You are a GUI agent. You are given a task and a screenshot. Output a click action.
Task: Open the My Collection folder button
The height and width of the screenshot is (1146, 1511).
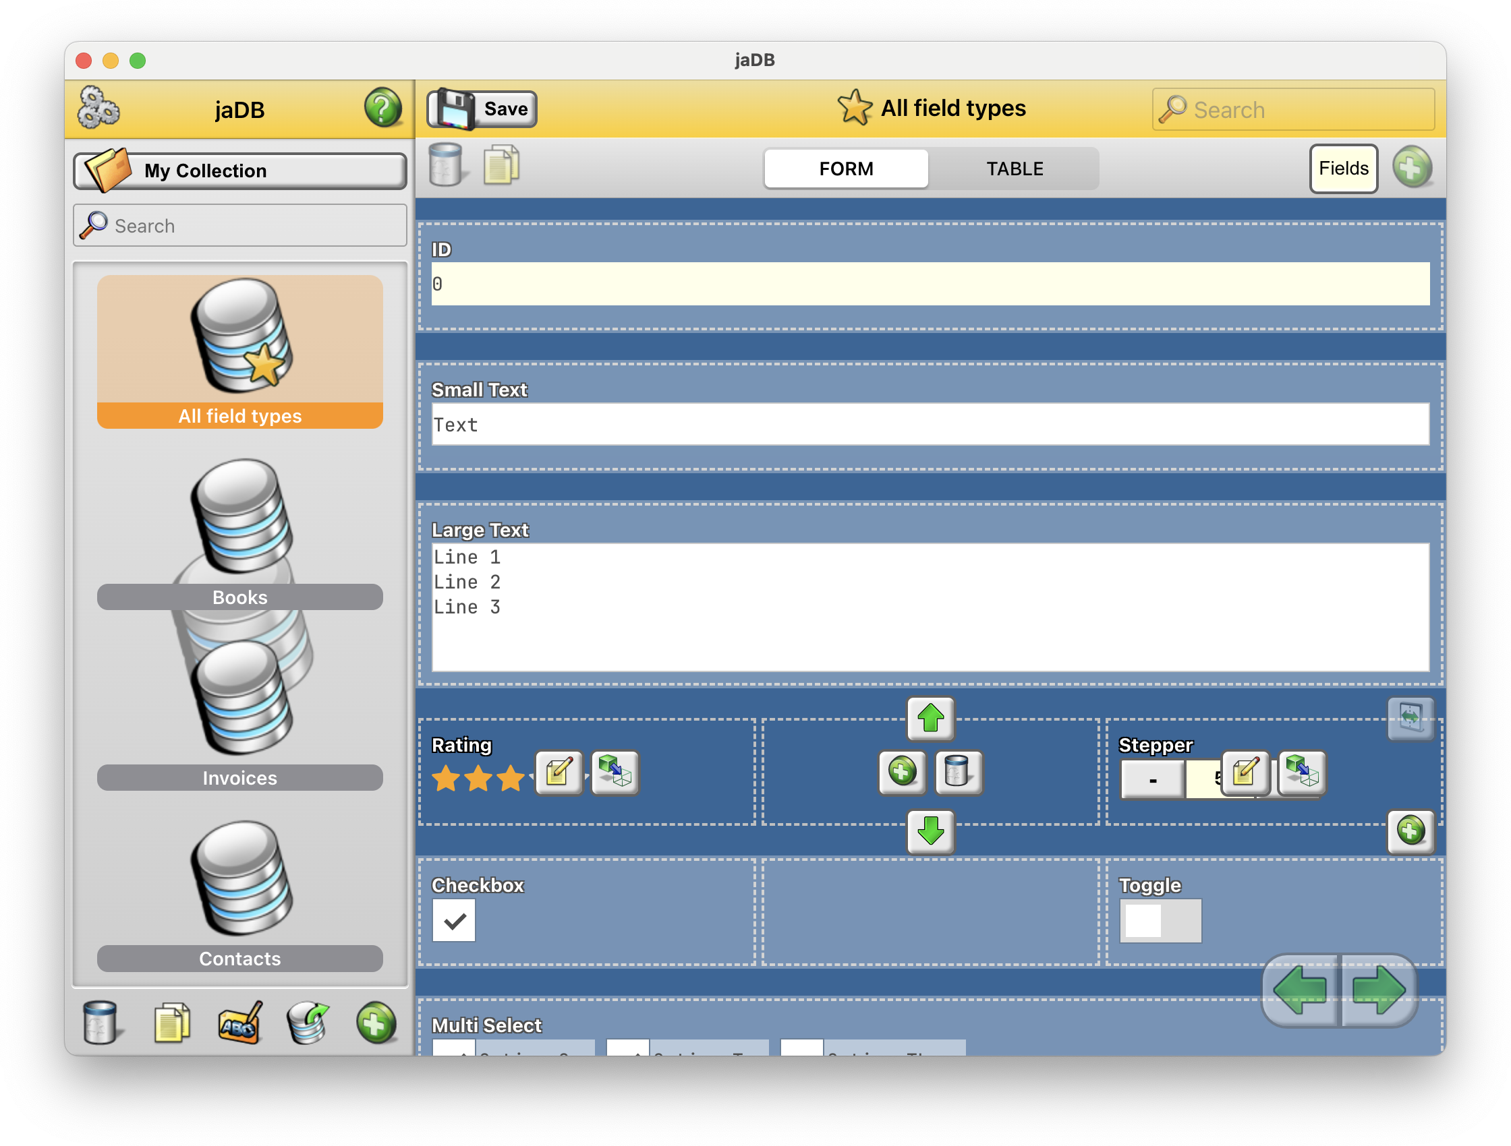(x=239, y=171)
